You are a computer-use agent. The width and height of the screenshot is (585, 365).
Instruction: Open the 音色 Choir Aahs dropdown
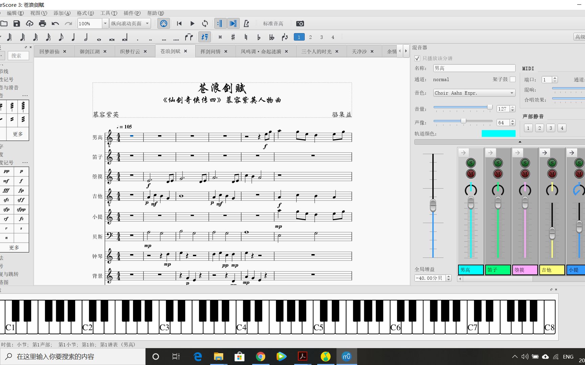point(474,93)
